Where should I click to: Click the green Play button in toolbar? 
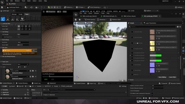pos(49,7)
